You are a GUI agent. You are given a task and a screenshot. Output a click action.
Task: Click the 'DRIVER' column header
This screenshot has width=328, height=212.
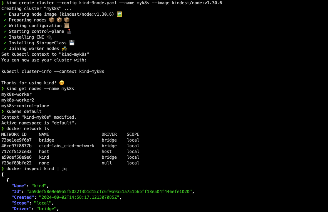[x=109, y=134]
